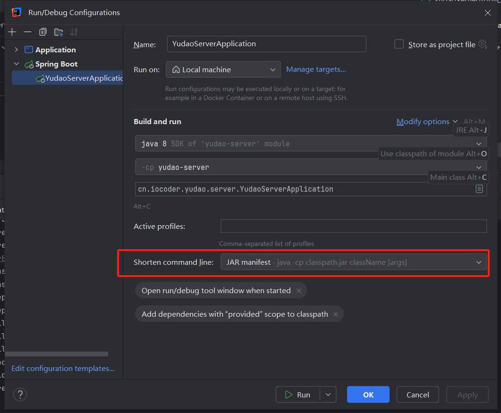Expand the Application tree node
The height and width of the screenshot is (413, 501).
pyautogui.click(x=17, y=50)
